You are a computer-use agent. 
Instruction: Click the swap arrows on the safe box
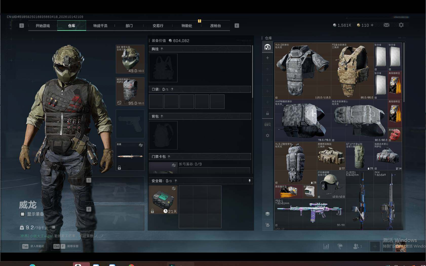click(174, 188)
